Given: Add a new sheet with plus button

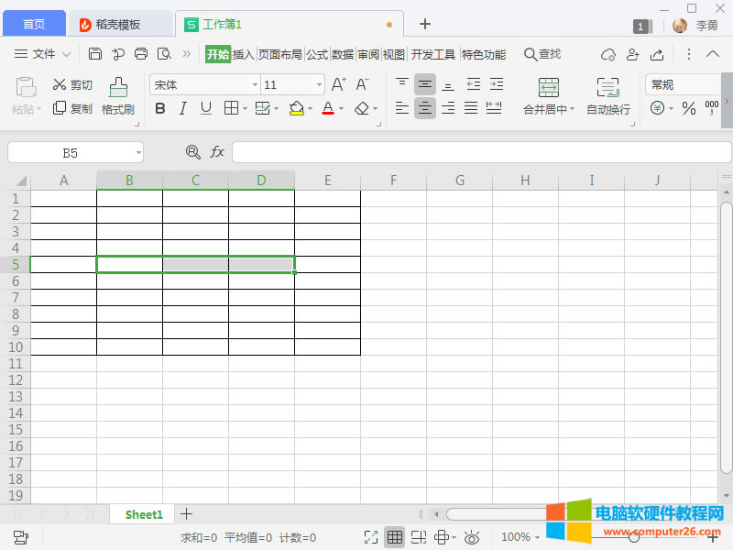Looking at the screenshot, I should pyautogui.click(x=186, y=514).
